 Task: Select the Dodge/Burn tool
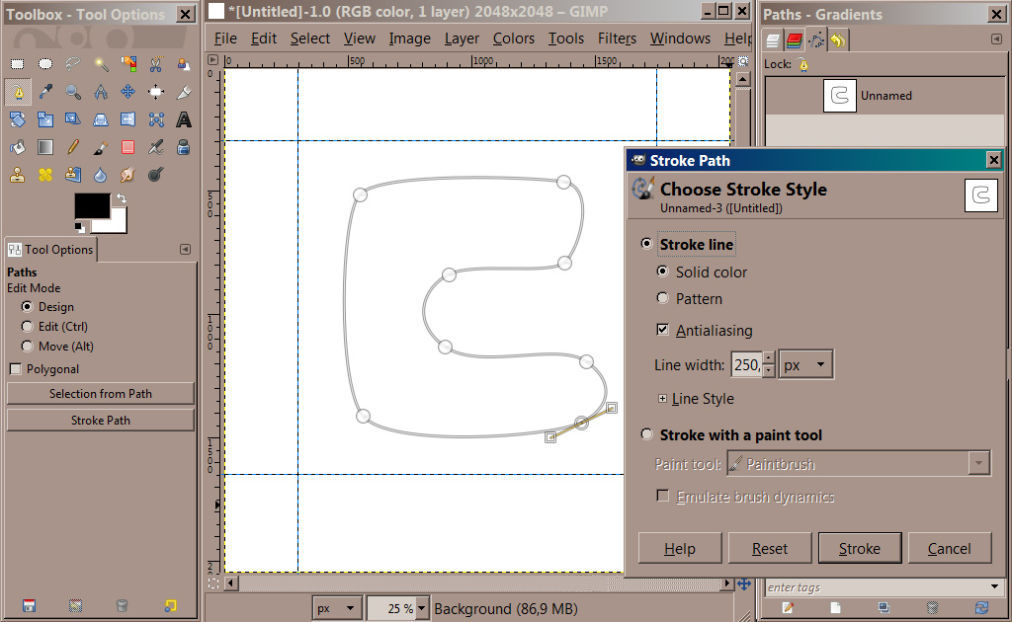point(156,175)
